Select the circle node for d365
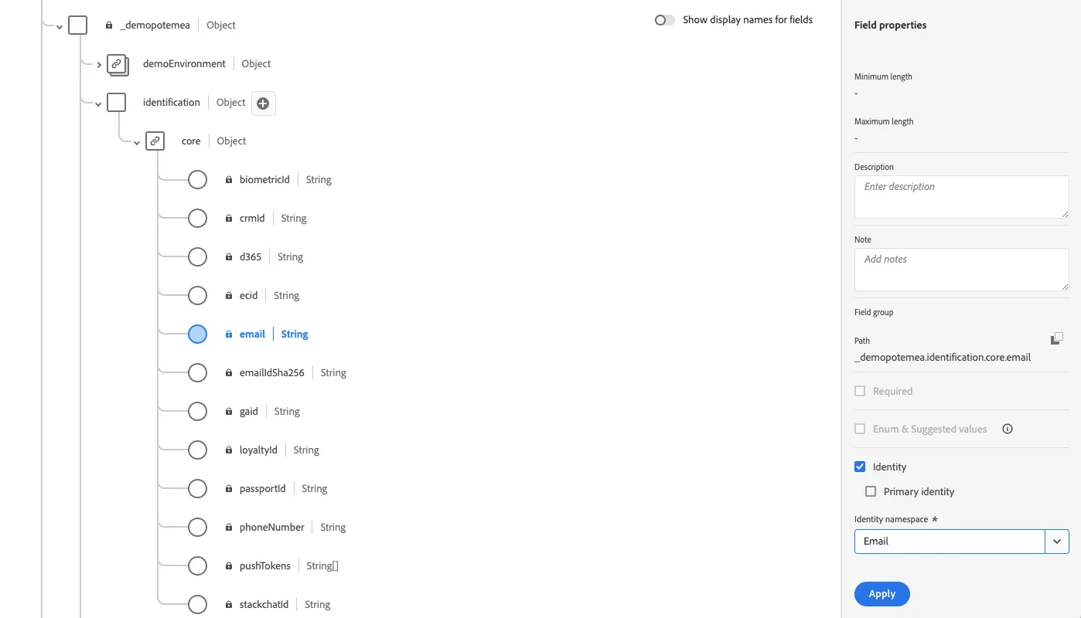The width and height of the screenshot is (1081, 618). click(x=198, y=257)
